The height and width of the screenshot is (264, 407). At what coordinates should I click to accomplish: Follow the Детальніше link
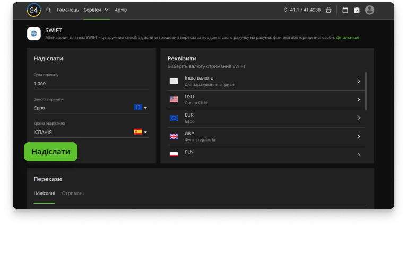click(347, 38)
